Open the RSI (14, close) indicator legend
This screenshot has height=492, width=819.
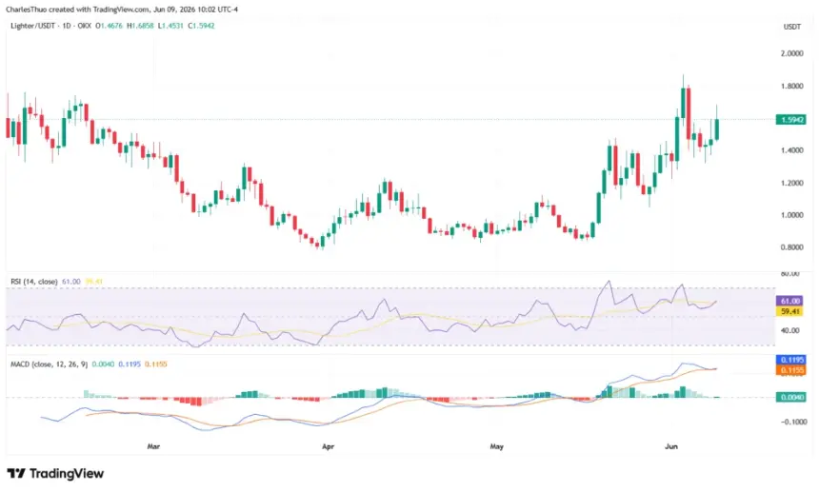[34, 282]
